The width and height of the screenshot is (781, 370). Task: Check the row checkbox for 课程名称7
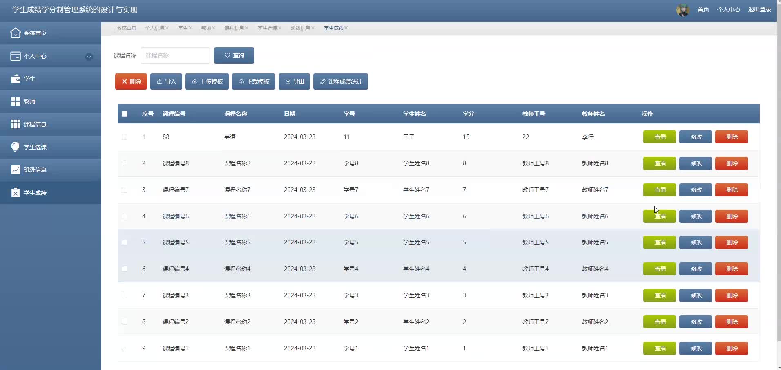pyautogui.click(x=125, y=190)
